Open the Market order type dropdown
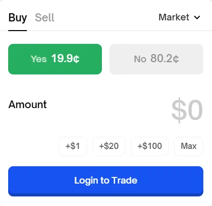The height and width of the screenshot is (206, 212). pos(179,17)
